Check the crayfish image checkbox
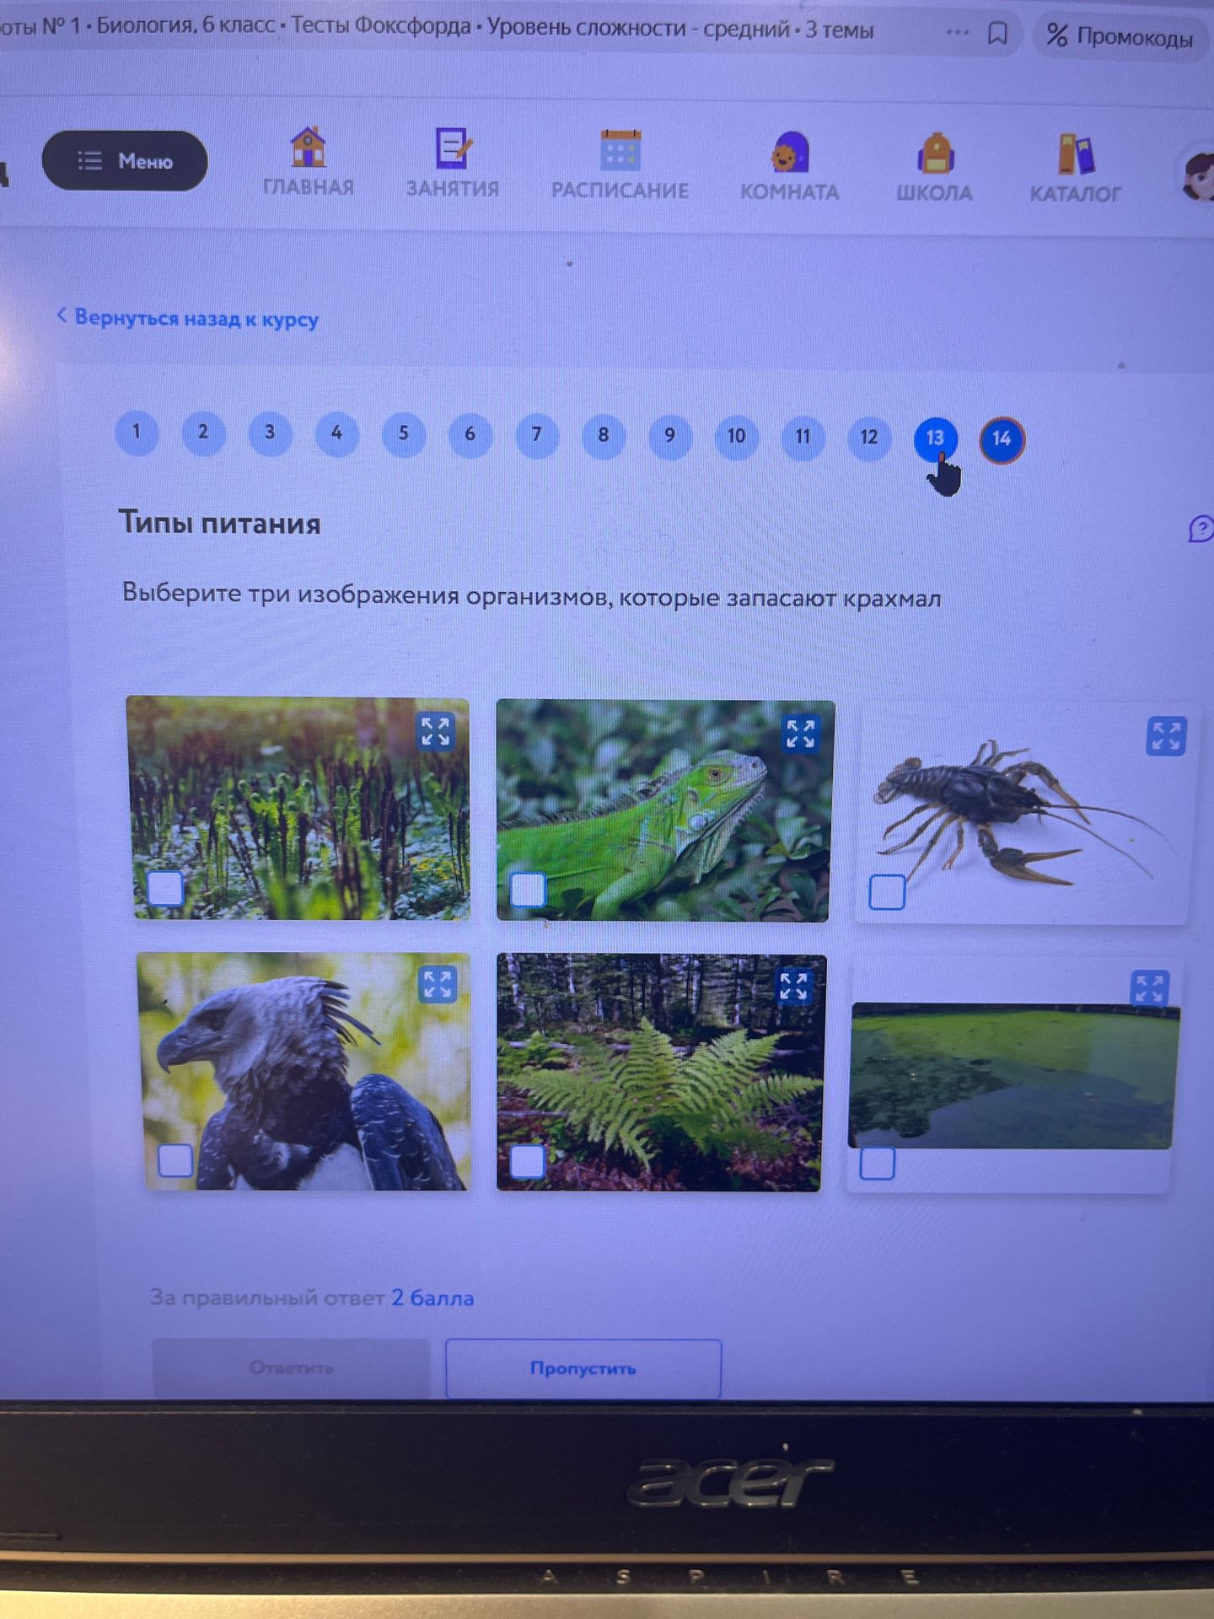Viewport: 1214px width, 1619px height. tap(887, 891)
